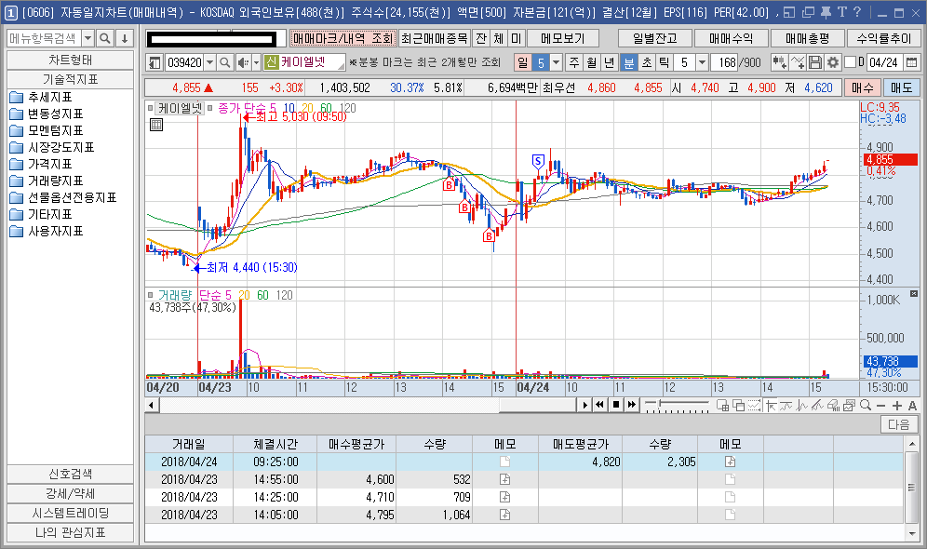
Task: Click the blue 매도 sell button
Action: coord(902,88)
